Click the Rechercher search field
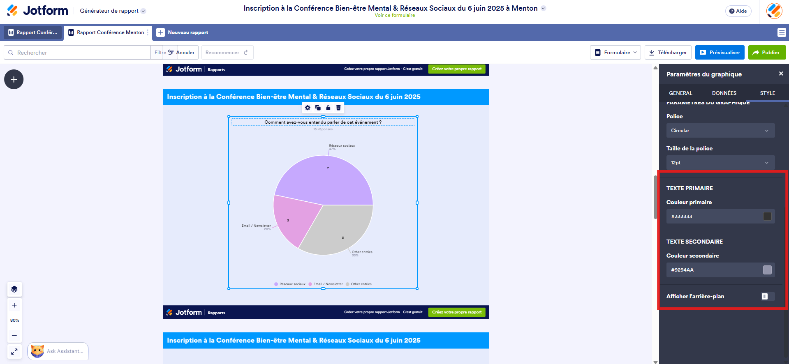 (77, 53)
